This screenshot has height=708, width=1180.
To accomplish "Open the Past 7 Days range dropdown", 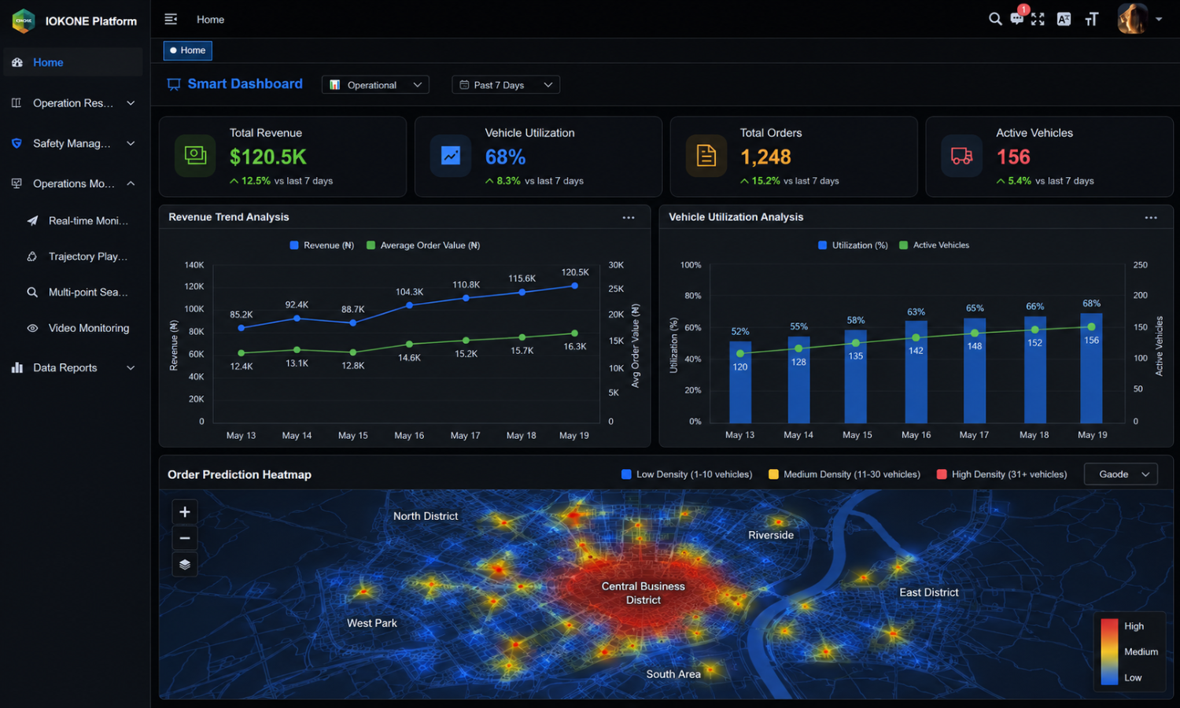I will coord(506,84).
